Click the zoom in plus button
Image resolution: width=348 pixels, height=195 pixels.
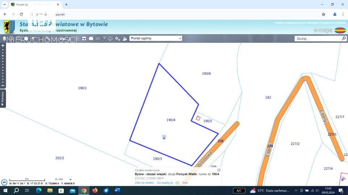[x=3, y=45]
